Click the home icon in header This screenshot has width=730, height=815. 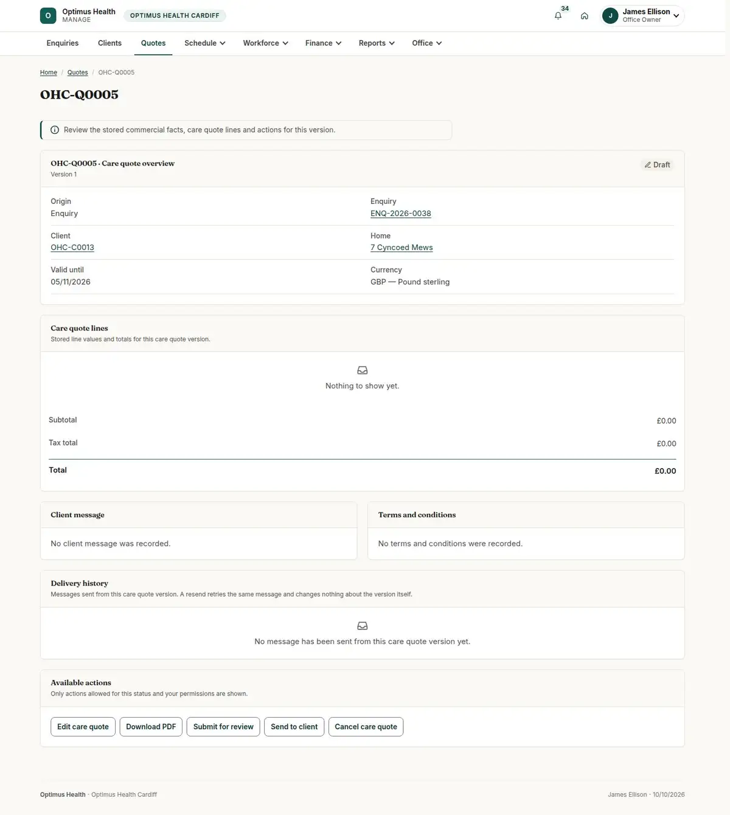[x=585, y=16]
